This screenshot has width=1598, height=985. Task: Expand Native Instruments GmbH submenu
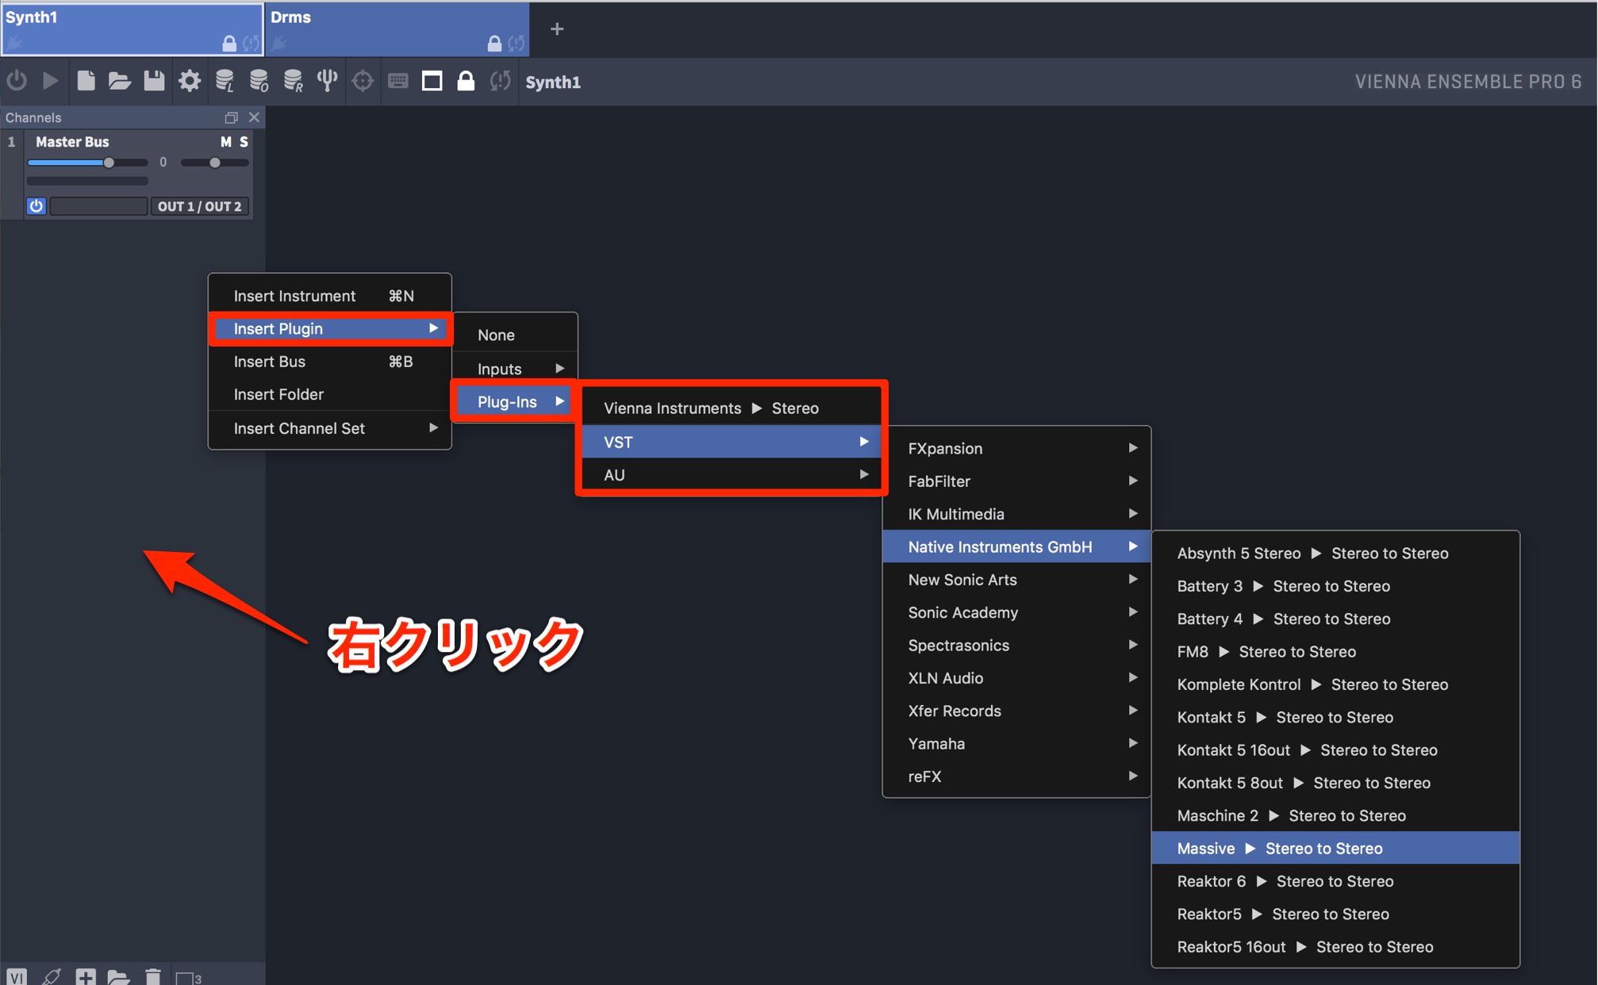(1016, 547)
